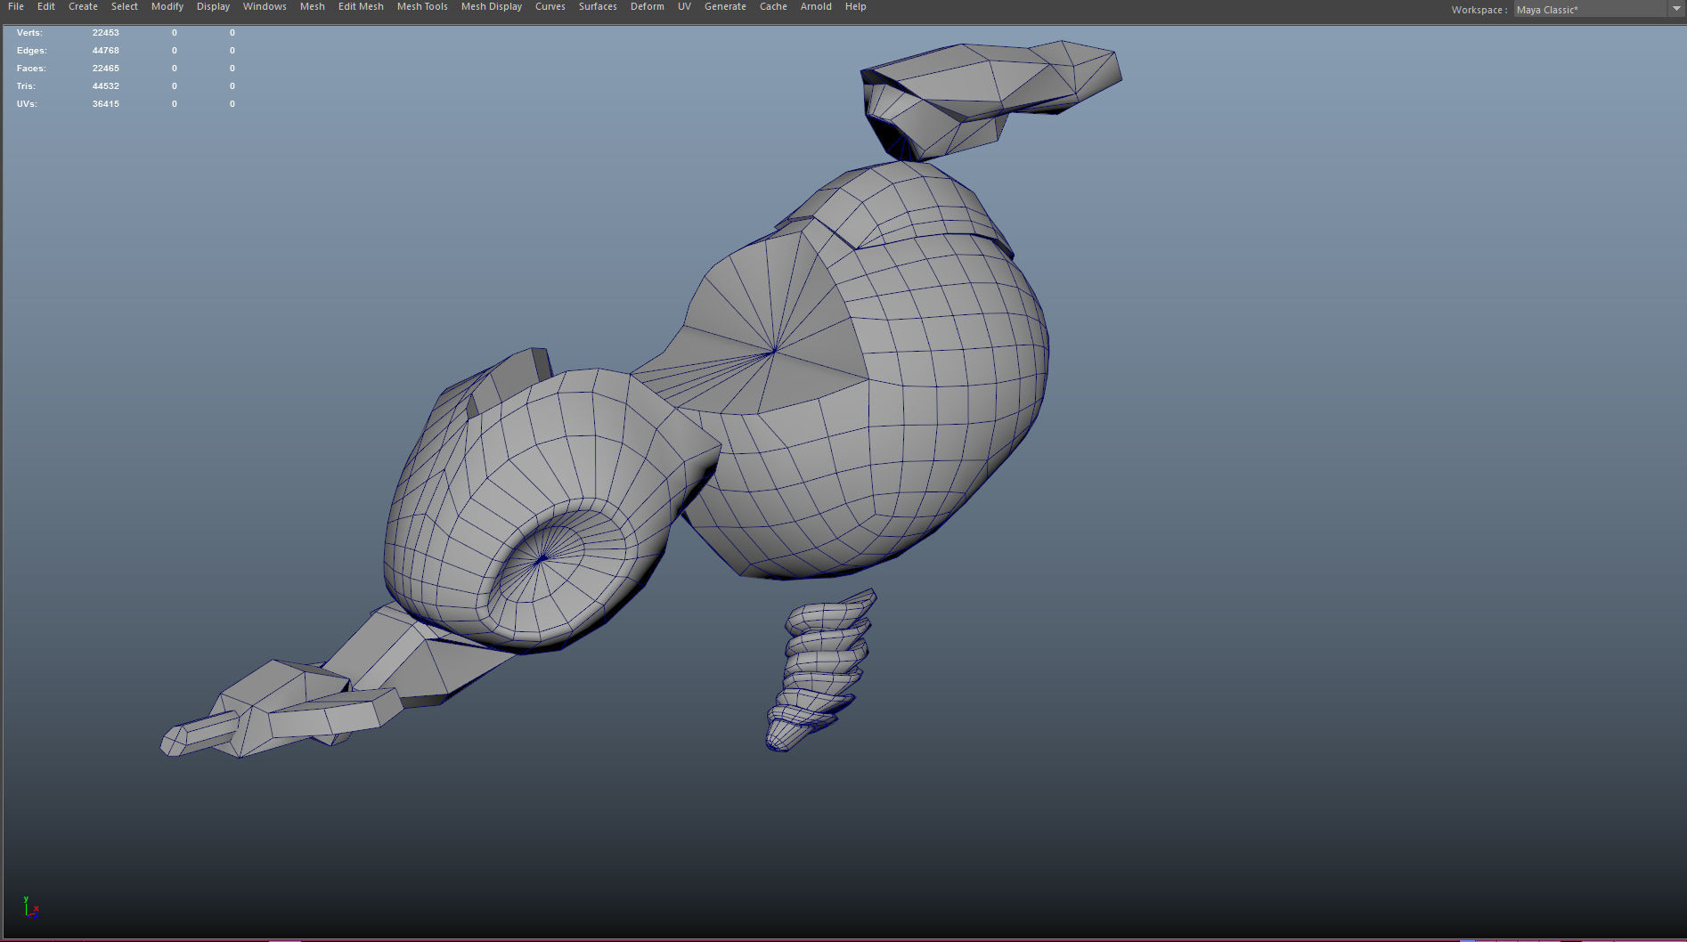
Task: Click the Verts count 22453
Action: [x=105, y=33]
